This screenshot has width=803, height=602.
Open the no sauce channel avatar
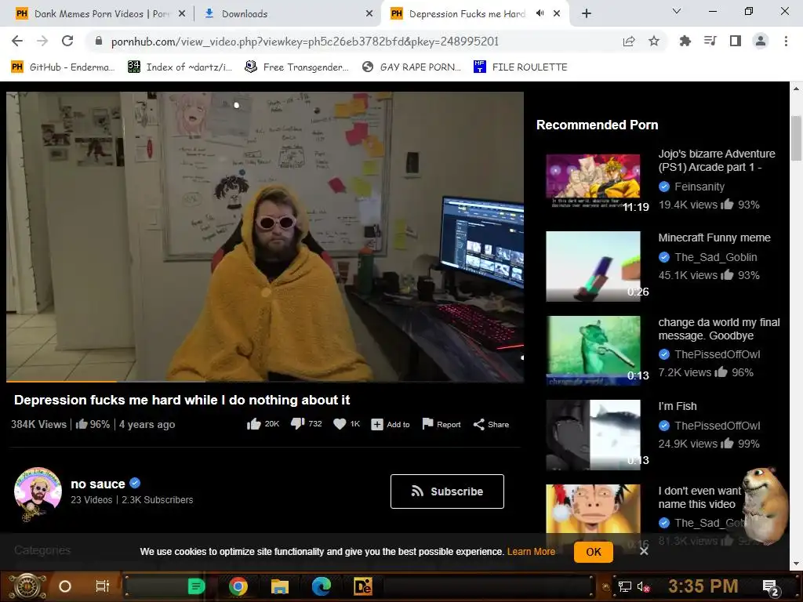point(38,493)
